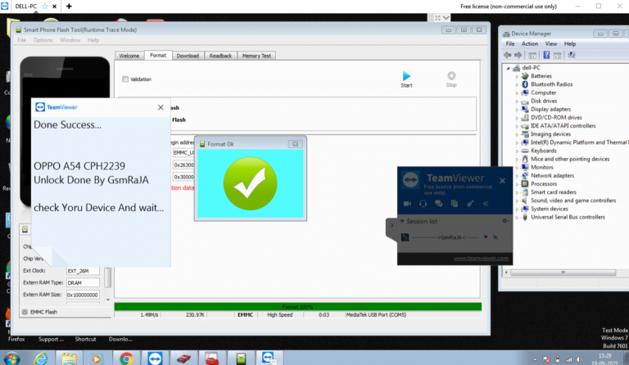
Task: Select Keyboards in Device Manager tree
Action: (544, 151)
